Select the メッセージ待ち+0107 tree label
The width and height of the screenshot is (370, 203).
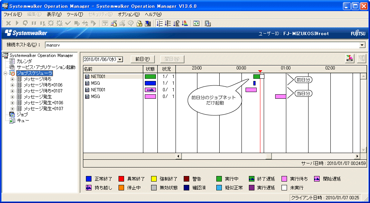(x=43, y=91)
